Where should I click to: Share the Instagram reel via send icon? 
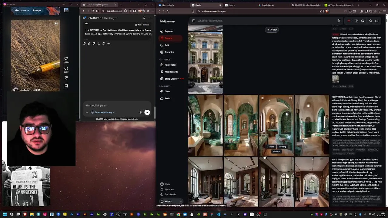pos(66,78)
